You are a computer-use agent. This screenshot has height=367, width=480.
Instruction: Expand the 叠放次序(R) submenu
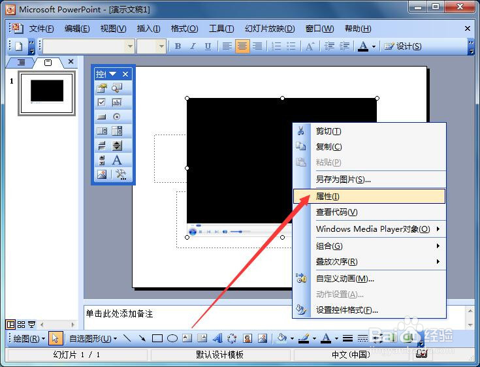click(x=369, y=262)
